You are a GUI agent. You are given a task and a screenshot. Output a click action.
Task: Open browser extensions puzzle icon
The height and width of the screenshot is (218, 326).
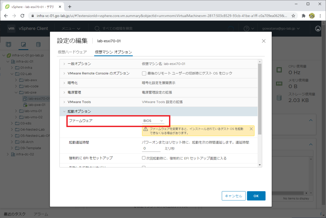303,16
